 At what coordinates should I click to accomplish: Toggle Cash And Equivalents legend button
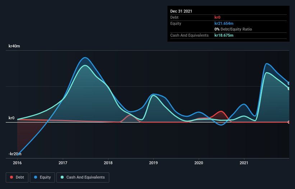83,178
